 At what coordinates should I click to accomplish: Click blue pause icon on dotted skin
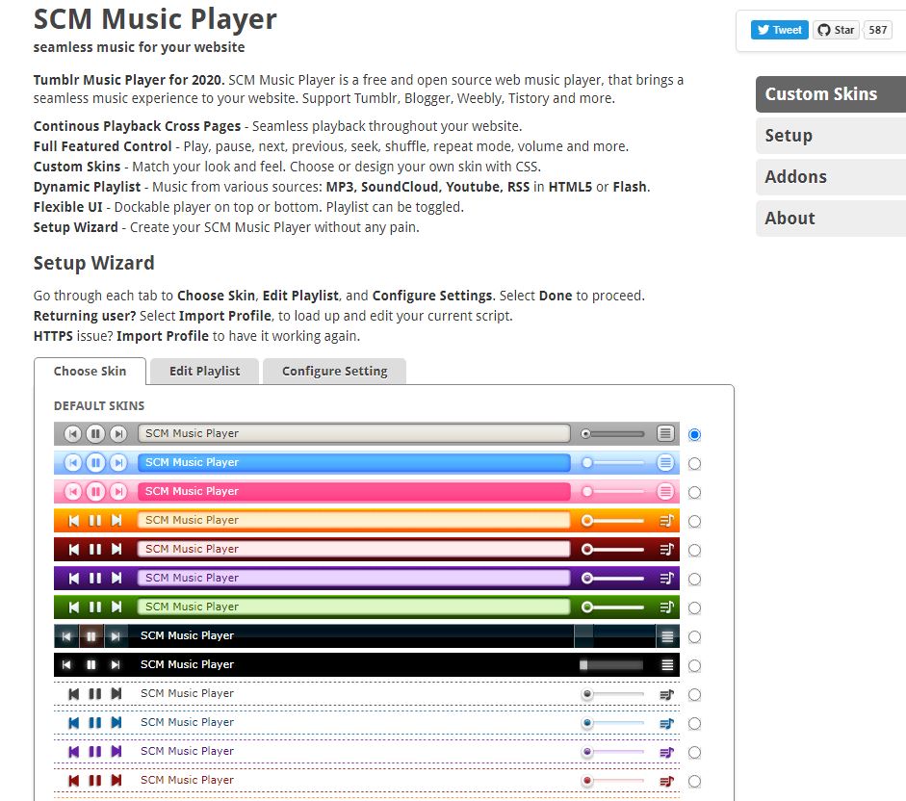tap(94, 722)
